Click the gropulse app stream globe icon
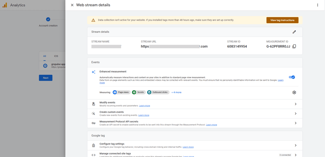This screenshot has height=157, width=325. [x=45, y=66]
